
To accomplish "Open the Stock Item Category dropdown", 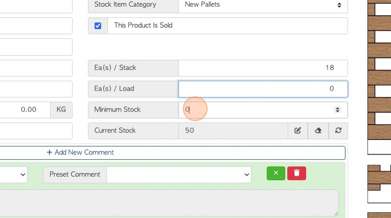I will coord(263,5).
